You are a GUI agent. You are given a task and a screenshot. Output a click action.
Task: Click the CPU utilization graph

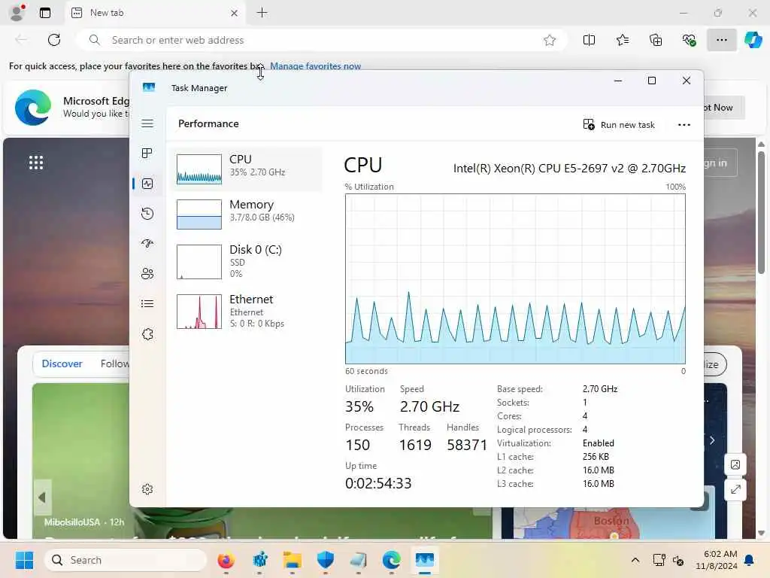tap(515, 278)
